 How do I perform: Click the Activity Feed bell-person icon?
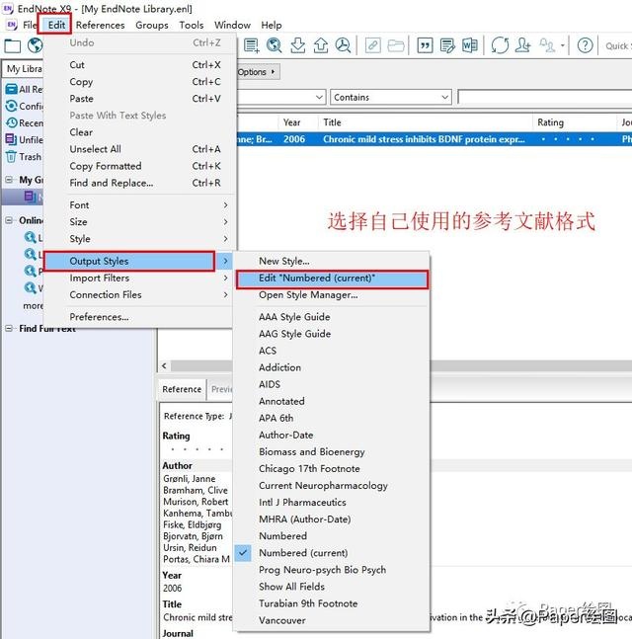[x=547, y=45]
